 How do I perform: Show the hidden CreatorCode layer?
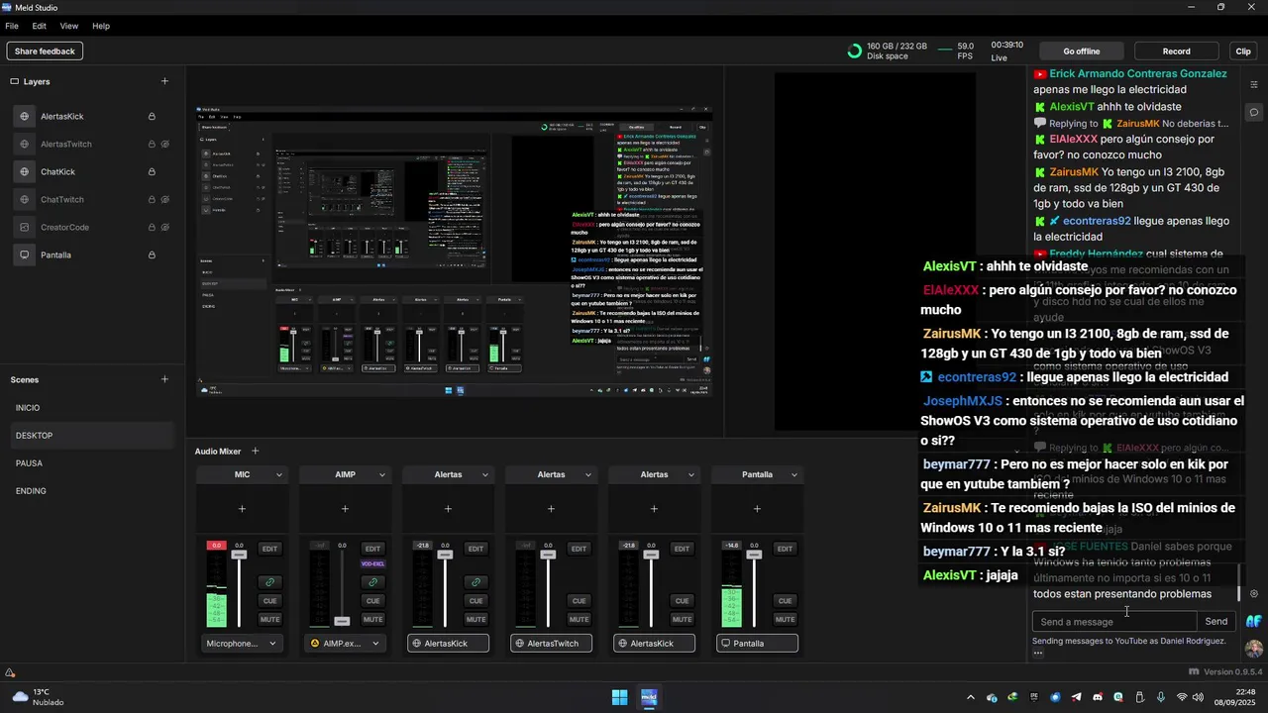(x=165, y=228)
